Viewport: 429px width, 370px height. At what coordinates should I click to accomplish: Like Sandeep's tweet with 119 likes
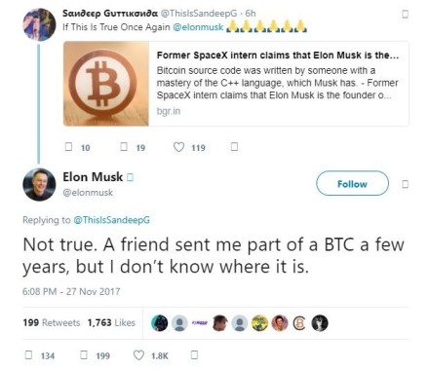tap(178, 147)
